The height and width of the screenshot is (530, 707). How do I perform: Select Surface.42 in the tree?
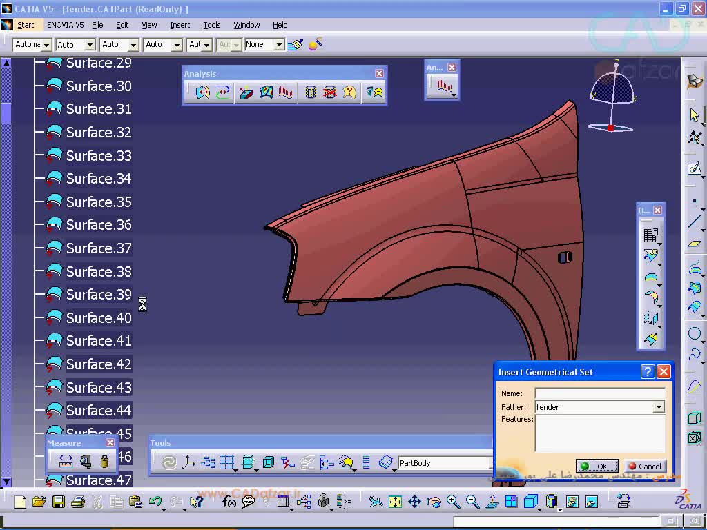click(x=98, y=364)
